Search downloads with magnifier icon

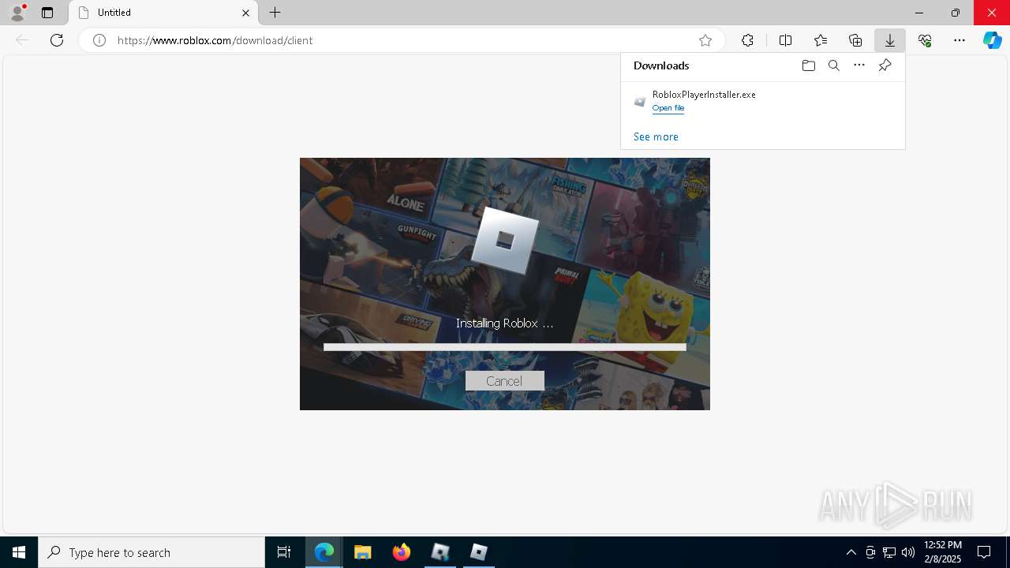833,65
